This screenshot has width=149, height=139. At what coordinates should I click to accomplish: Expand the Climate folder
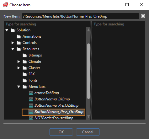tap(19, 61)
